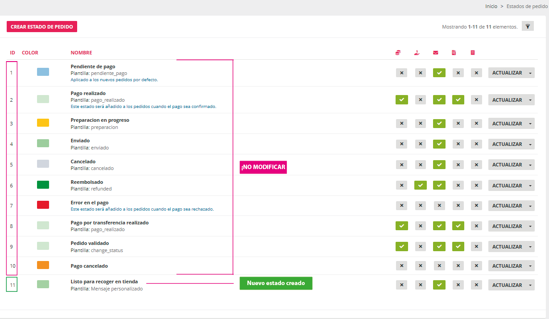The width and height of the screenshot is (549, 319).
Task: Click the coins stack column header icon
Action: pyautogui.click(x=398, y=53)
